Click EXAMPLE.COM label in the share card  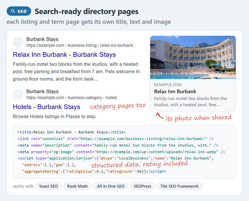click(x=168, y=85)
